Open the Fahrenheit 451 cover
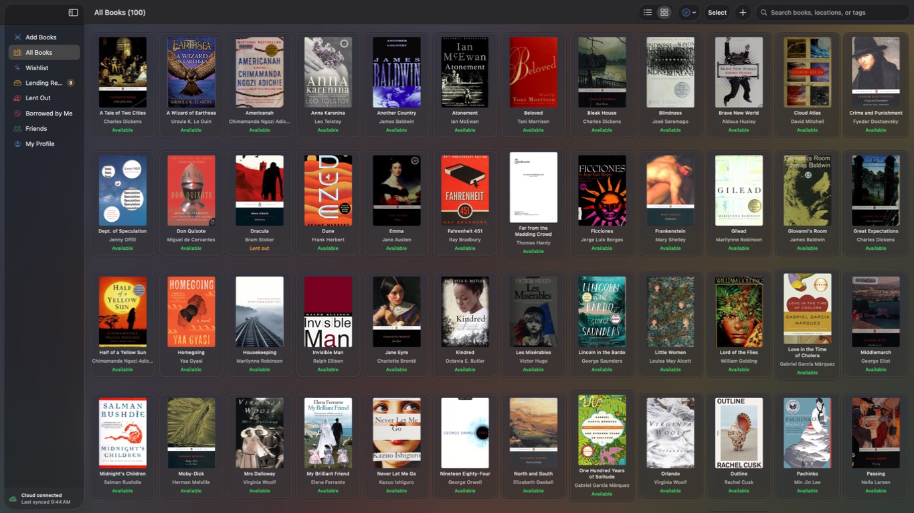This screenshot has width=914, height=513. [x=465, y=190]
